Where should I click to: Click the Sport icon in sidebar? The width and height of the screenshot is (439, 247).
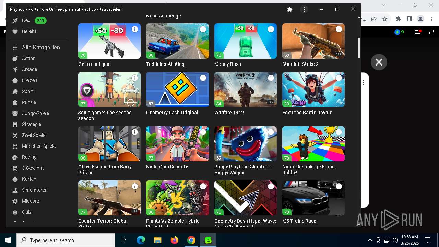click(x=15, y=92)
